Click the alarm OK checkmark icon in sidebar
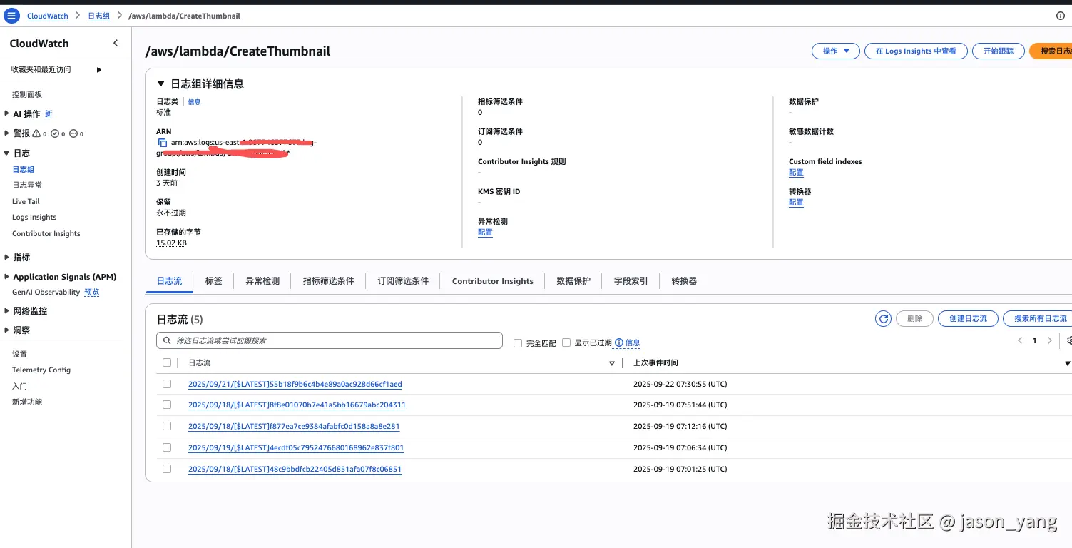 coord(55,133)
